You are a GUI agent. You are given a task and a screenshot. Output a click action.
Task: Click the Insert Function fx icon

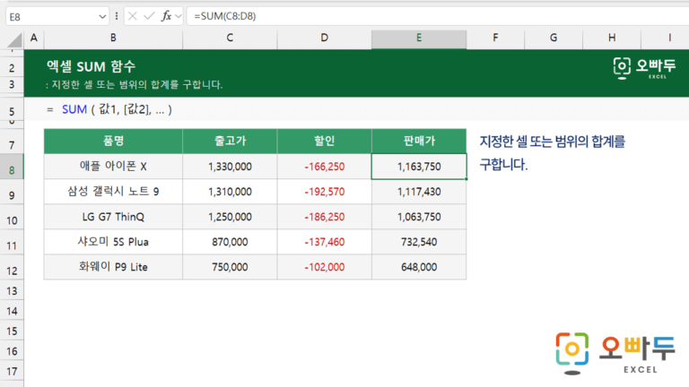click(166, 16)
